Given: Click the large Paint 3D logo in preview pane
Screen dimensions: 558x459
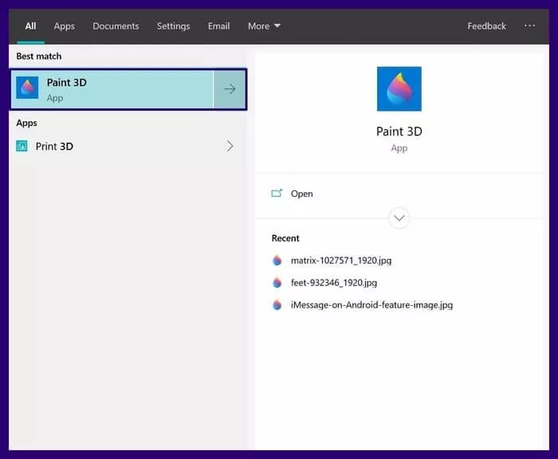Looking at the screenshot, I should coord(399,89).
